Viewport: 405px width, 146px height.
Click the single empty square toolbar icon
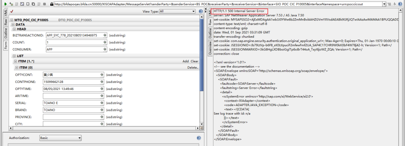coord(28,4)
